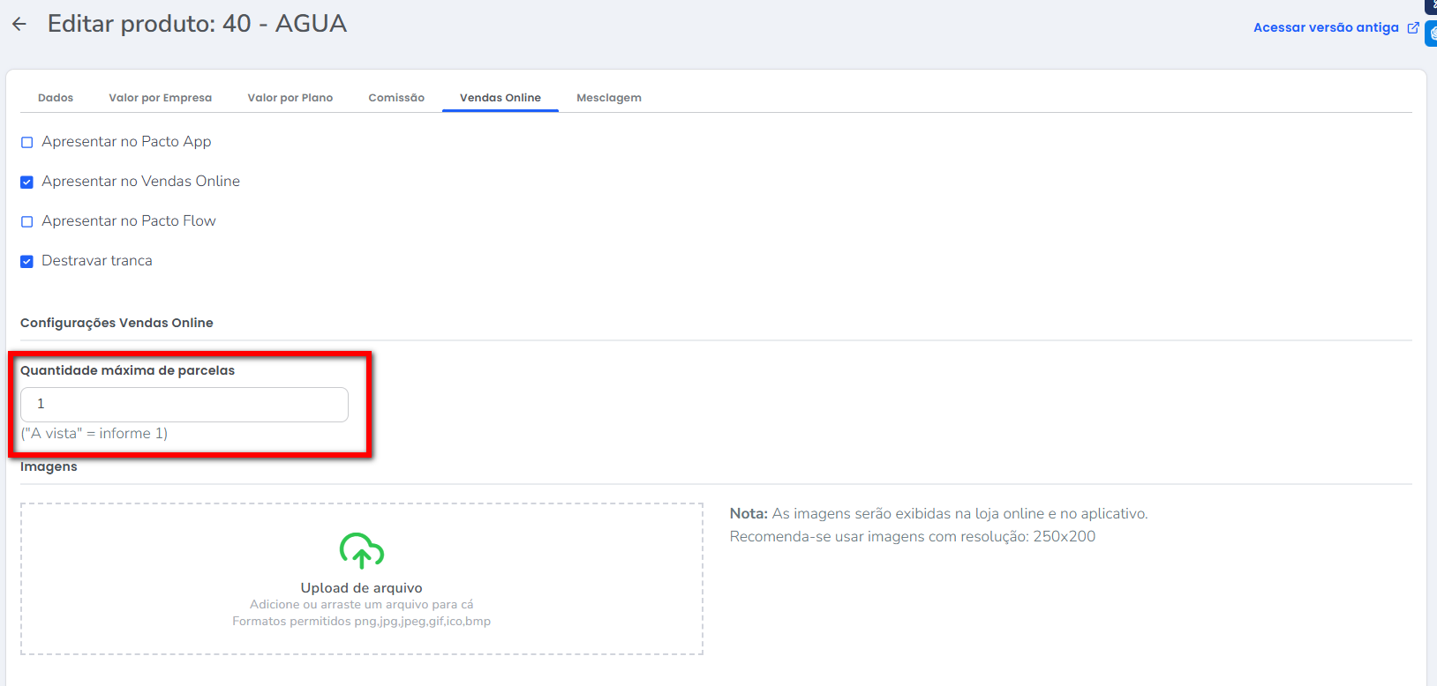Disable the Destravar tranca checkbox
Screen dimensions: 1437x686
click(27, 261)
